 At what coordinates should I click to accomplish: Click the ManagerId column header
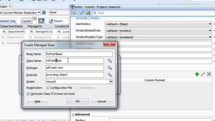tap(41, 26)
